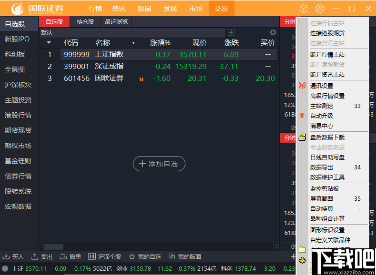376x275 pixels.
Task: Open the 行情 top menu
Action: coord(95,9)
